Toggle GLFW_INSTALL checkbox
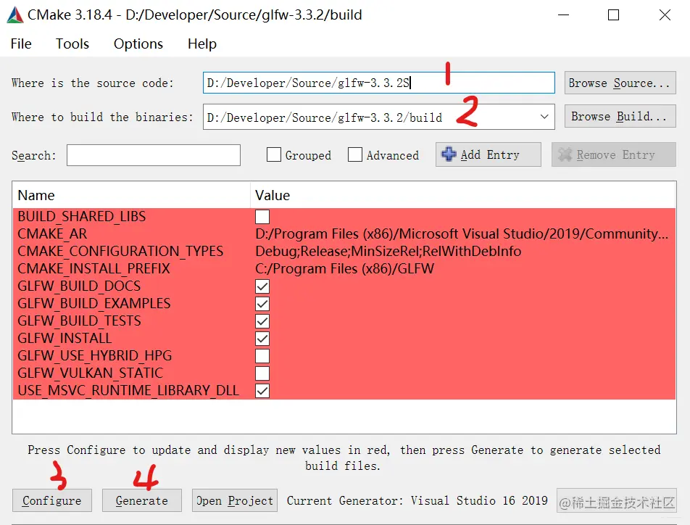This screenshot has height=525, width=690. pos(262,338)
